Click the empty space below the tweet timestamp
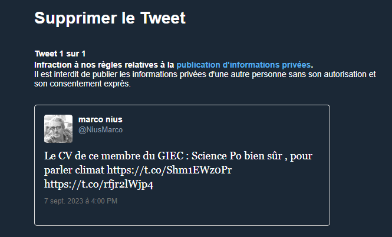 (177, 215)
